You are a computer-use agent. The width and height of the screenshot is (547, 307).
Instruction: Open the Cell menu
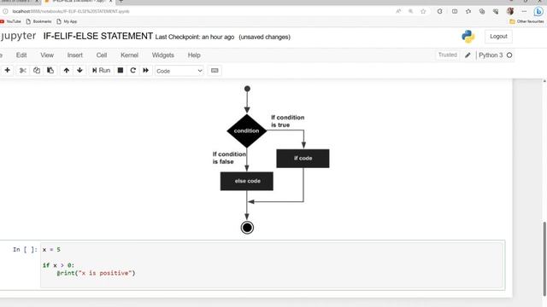(x=102, y=55)
